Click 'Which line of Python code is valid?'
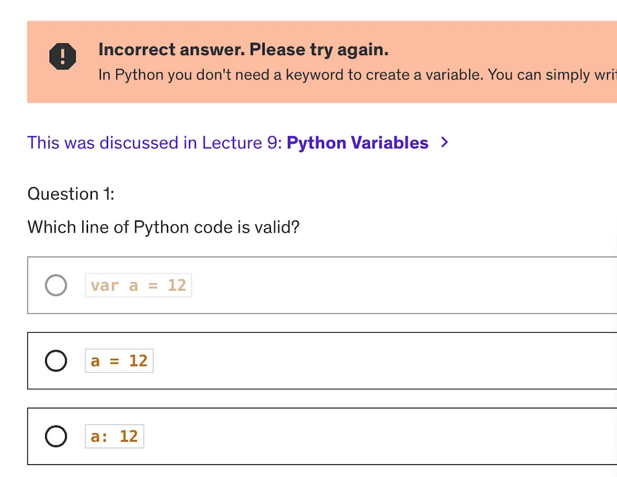Screen dimensions: 617x477 (163, 227)
